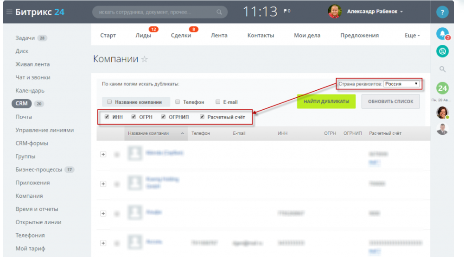Screen dimensions: 464x257
Task: Toggle Телефон checkbox
Action: point(178,102)
